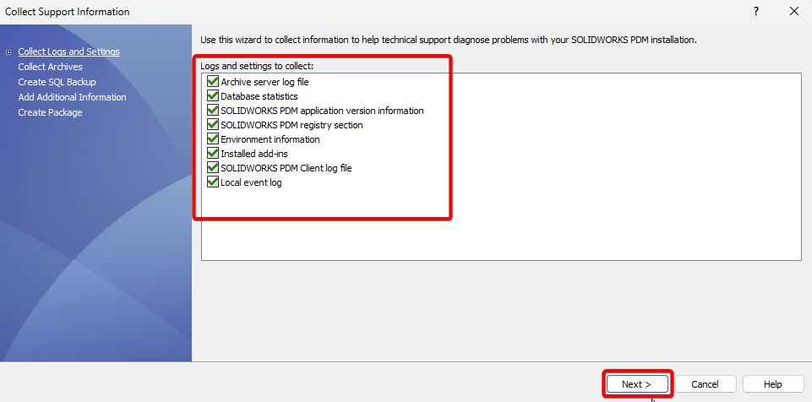The height and width of the screenshot is (402, 812).
Task: Toggle SOLIDWORKS PDM Client log file checkbox
Action: tap(212, 168)
